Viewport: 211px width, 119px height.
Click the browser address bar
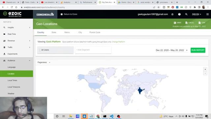tap(86, 7)
